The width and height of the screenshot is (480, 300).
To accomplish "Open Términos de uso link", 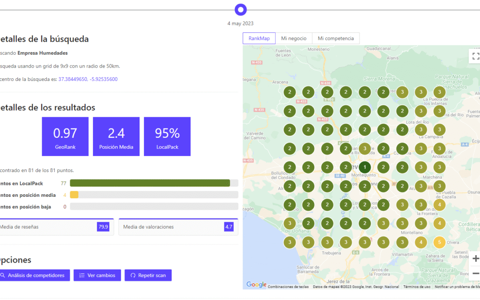I will pos(416,287).
